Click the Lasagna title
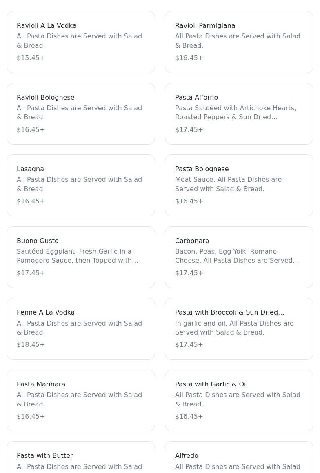This screenshot has height=473, width=320. (x=30, y=169)
